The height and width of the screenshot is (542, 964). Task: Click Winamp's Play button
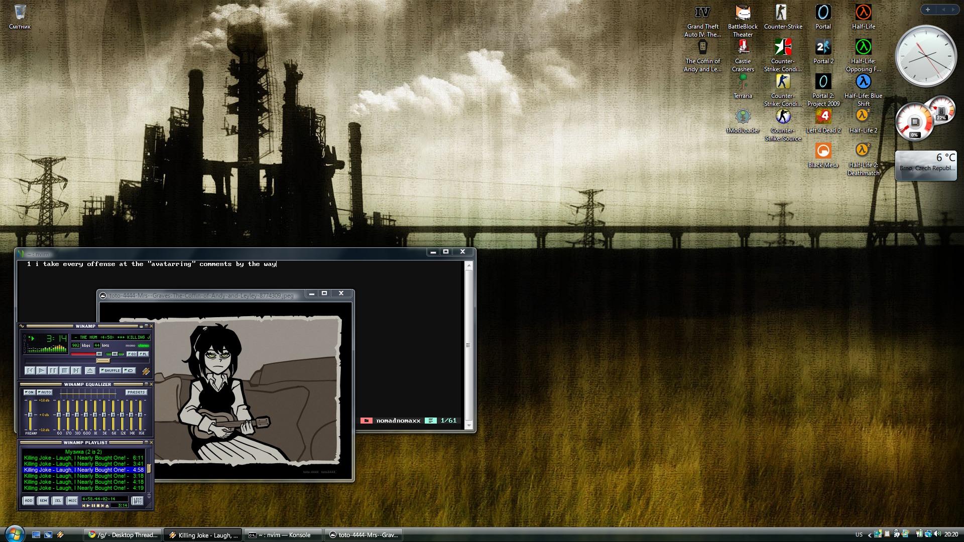tap(41, 370)
